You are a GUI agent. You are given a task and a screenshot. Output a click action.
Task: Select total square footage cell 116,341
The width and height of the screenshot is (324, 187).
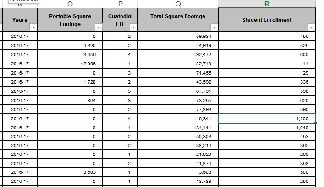click(x=178, y=118)
